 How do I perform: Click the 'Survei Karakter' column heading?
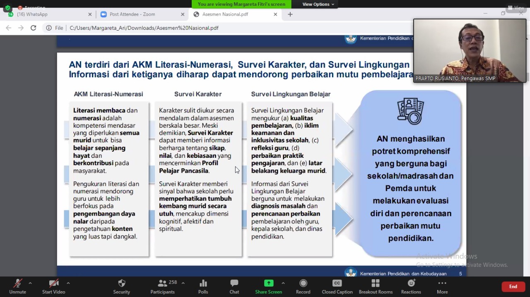click(198, 94)
